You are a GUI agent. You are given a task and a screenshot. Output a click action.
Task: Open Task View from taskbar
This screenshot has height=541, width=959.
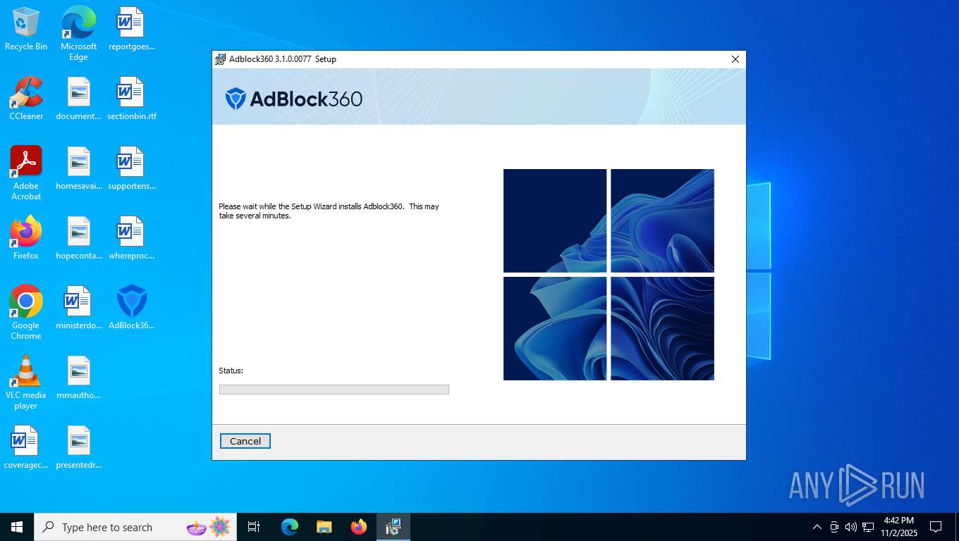pyautogui.click(x=254, y=527)
